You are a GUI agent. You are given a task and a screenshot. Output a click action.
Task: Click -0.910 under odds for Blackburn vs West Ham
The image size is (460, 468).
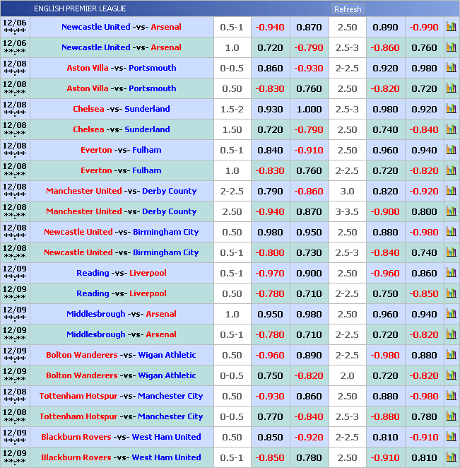pyautogui.click(x=424, y=437)
